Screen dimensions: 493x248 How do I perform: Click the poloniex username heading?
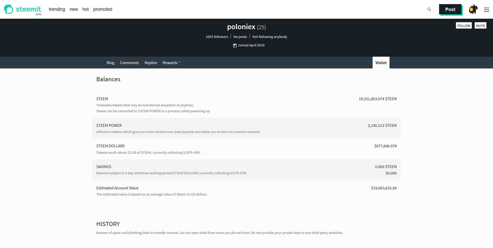coord(241,27)
